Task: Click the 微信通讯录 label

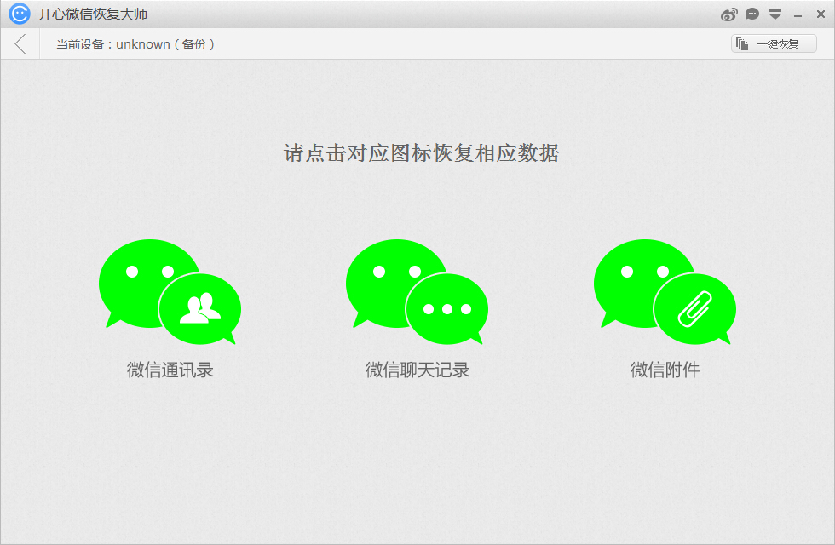Action: pyautogui.click(x=170, y=370)
